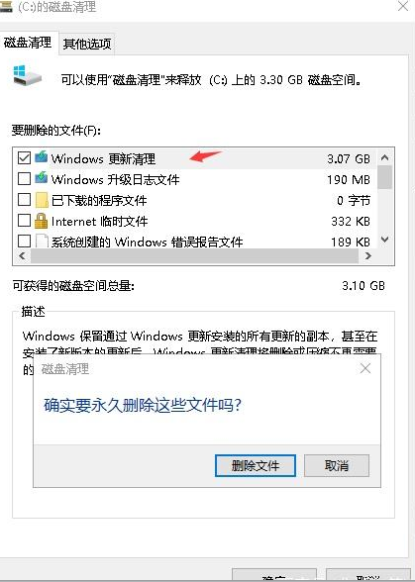This screenshot has width=415, height=582.
Task: Check Windows 升级日志文件 checkbox
Action: click(24, 179)
